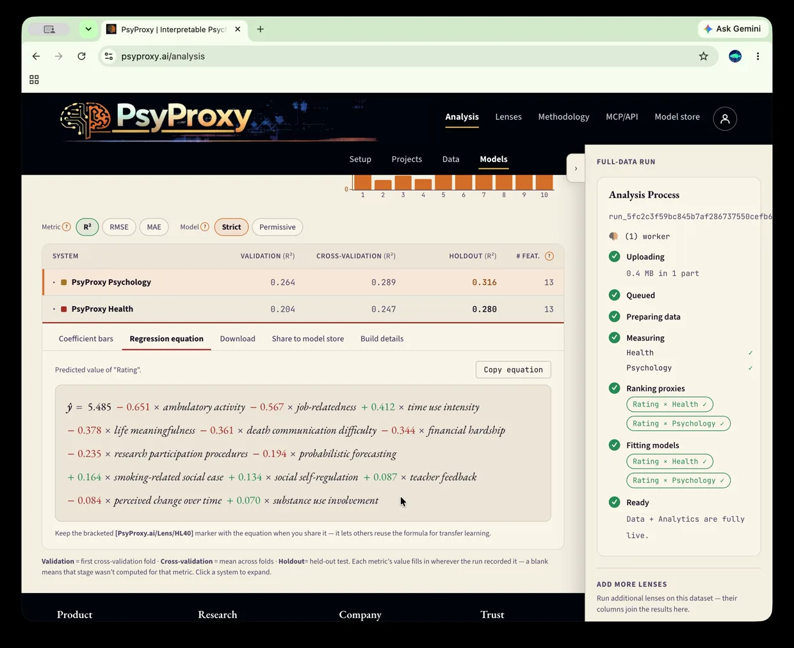Select the Permissive model pill

click(x=277, y=227)
